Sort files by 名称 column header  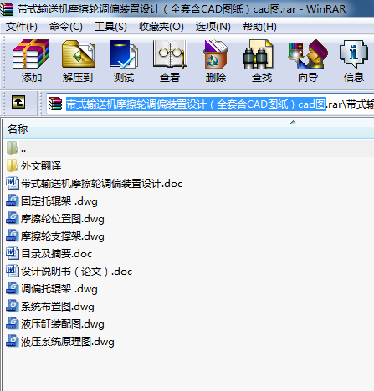point(188,129)
